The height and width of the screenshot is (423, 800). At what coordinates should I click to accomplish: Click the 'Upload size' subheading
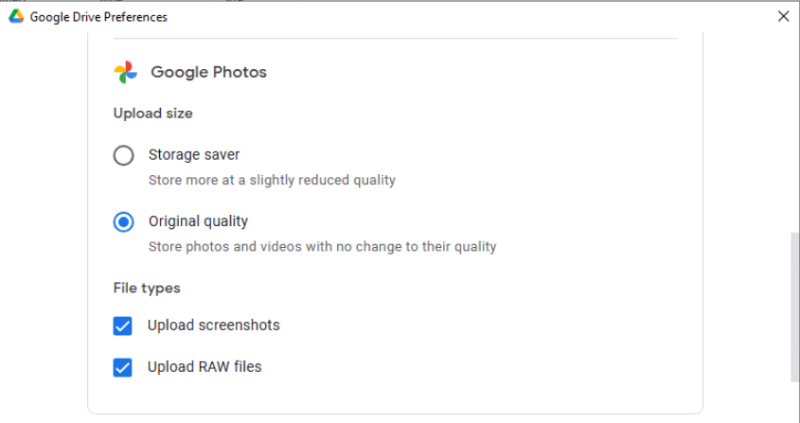point(152,114)
